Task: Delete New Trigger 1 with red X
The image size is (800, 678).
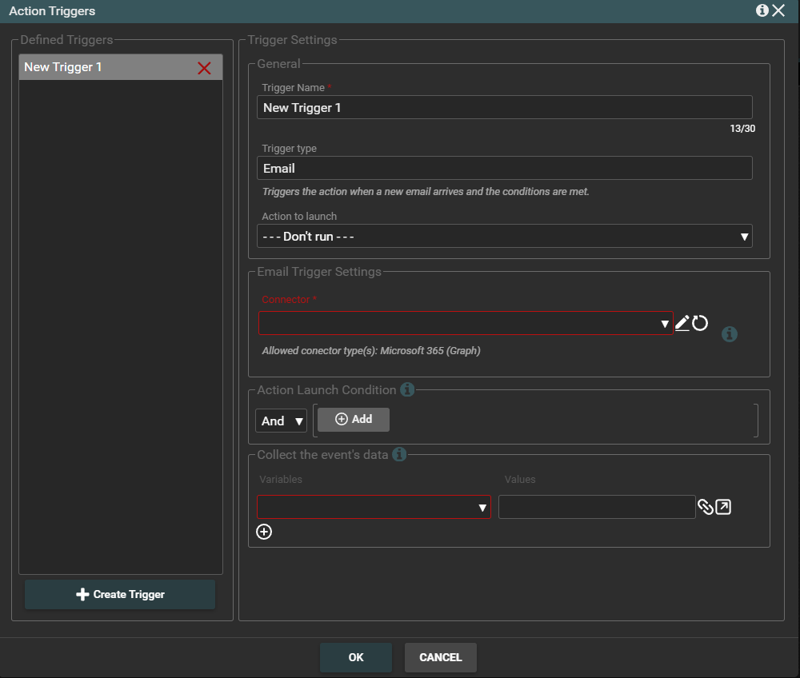Action: [204, 68]
